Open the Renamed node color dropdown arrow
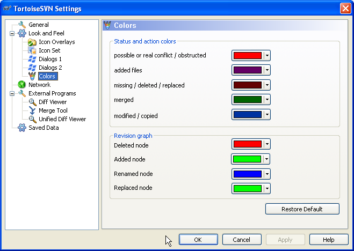 click(267, 174)
